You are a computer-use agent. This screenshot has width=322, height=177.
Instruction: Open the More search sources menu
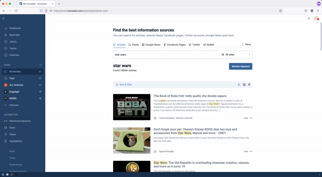coord(246,44)
